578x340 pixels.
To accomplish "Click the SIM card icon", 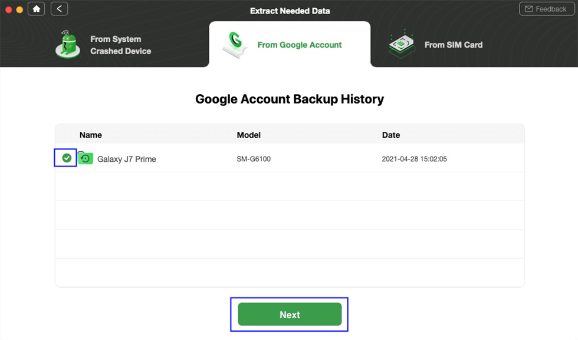I will (402, 45).
